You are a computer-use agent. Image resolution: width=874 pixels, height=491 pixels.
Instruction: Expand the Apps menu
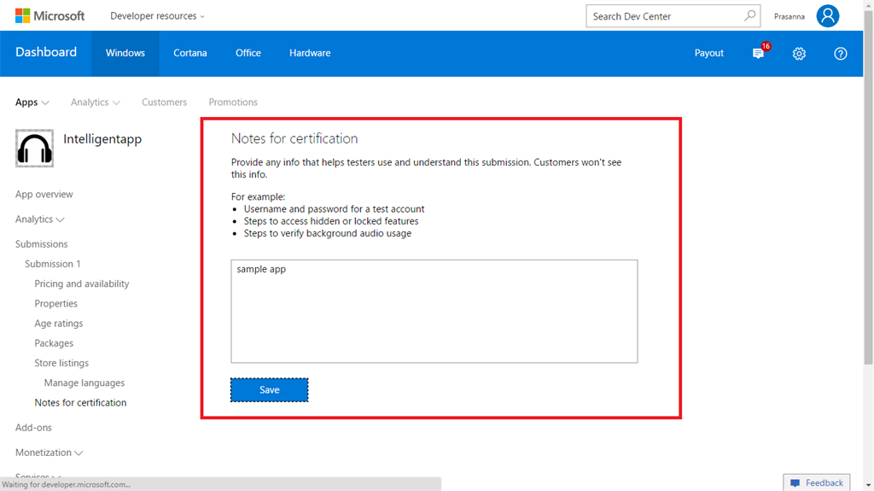32,102
